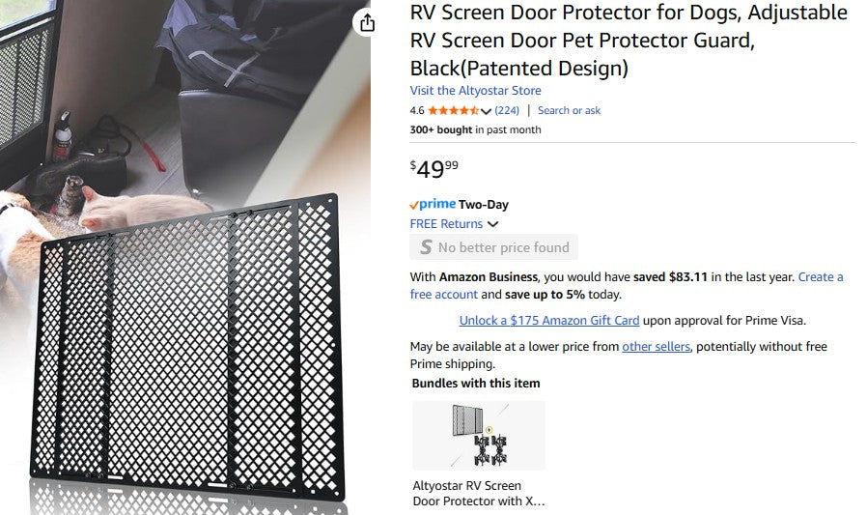Open Unlock a $175 Amazon Gift Card link
867x515 pixels.
(549, 321)
